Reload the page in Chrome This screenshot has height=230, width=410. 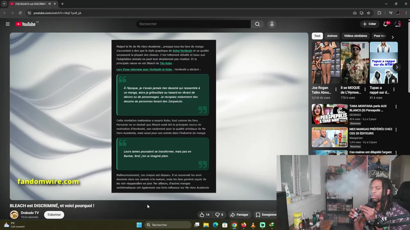click(x=20, y=13)
